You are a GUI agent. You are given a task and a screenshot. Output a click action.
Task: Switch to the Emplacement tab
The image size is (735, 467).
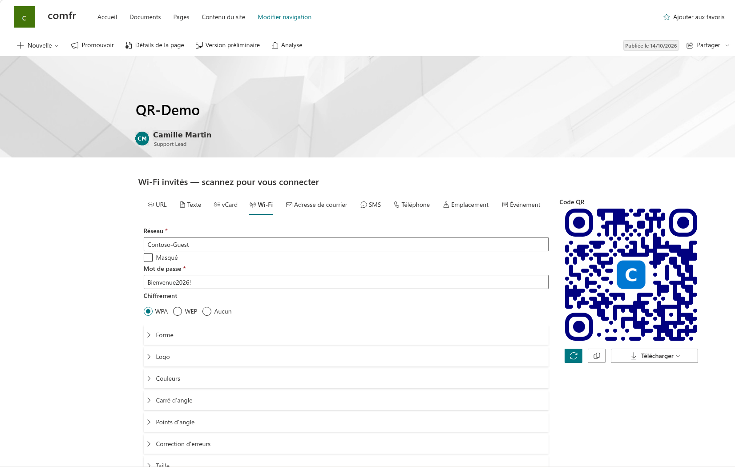click(466, 205)
